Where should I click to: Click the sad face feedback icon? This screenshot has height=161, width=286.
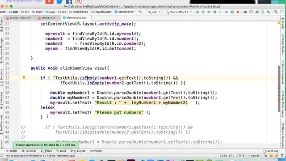click(x=277, y=156)
